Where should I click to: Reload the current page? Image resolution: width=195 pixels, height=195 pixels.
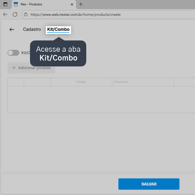[x=15, y=14]
